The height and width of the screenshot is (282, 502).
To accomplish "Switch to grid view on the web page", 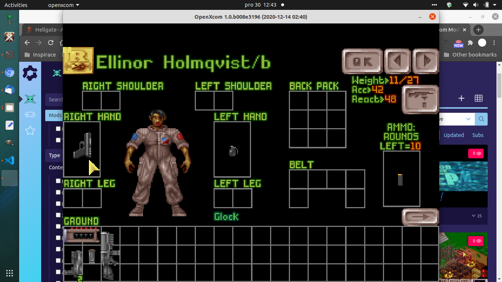I will (478, 98).
